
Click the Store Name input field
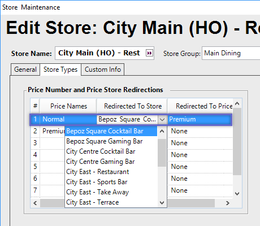click(105, 53)
